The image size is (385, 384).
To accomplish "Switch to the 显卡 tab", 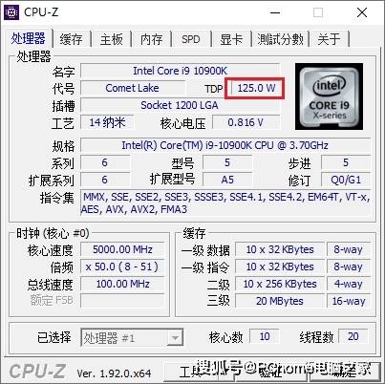I will (231, 39).
